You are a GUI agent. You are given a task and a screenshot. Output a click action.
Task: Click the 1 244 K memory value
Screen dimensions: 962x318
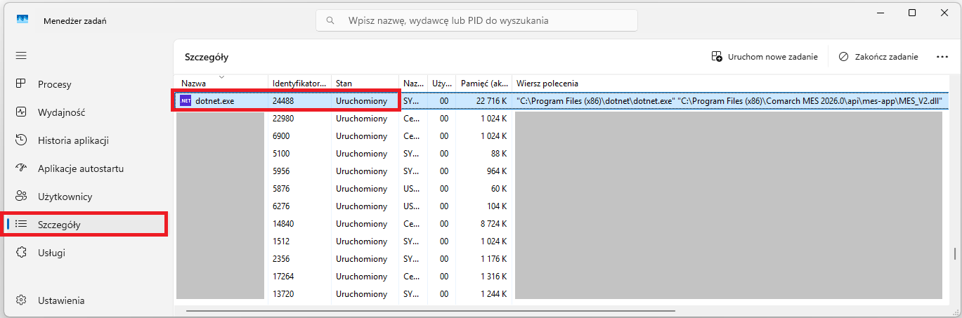[493, 294]
